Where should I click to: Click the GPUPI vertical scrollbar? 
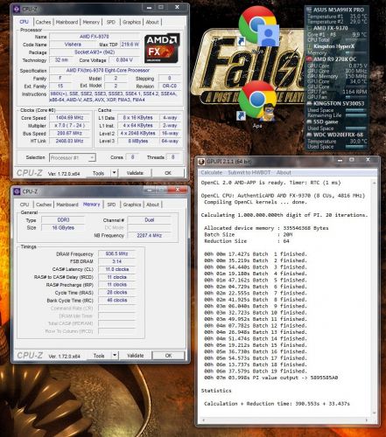(x=374, y=298)
